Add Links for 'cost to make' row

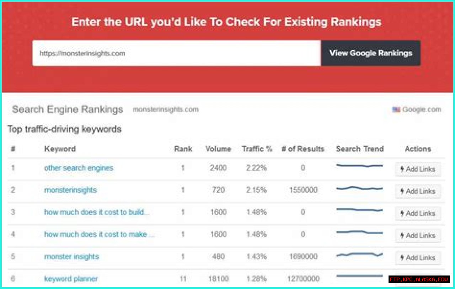pyautogui.click(x=418, y=235)
